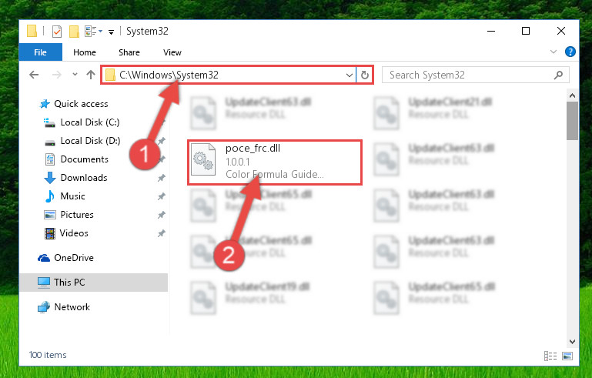Click the Search System32 input field
This screenshot has height=378, width=592.
tap(470, 75)
